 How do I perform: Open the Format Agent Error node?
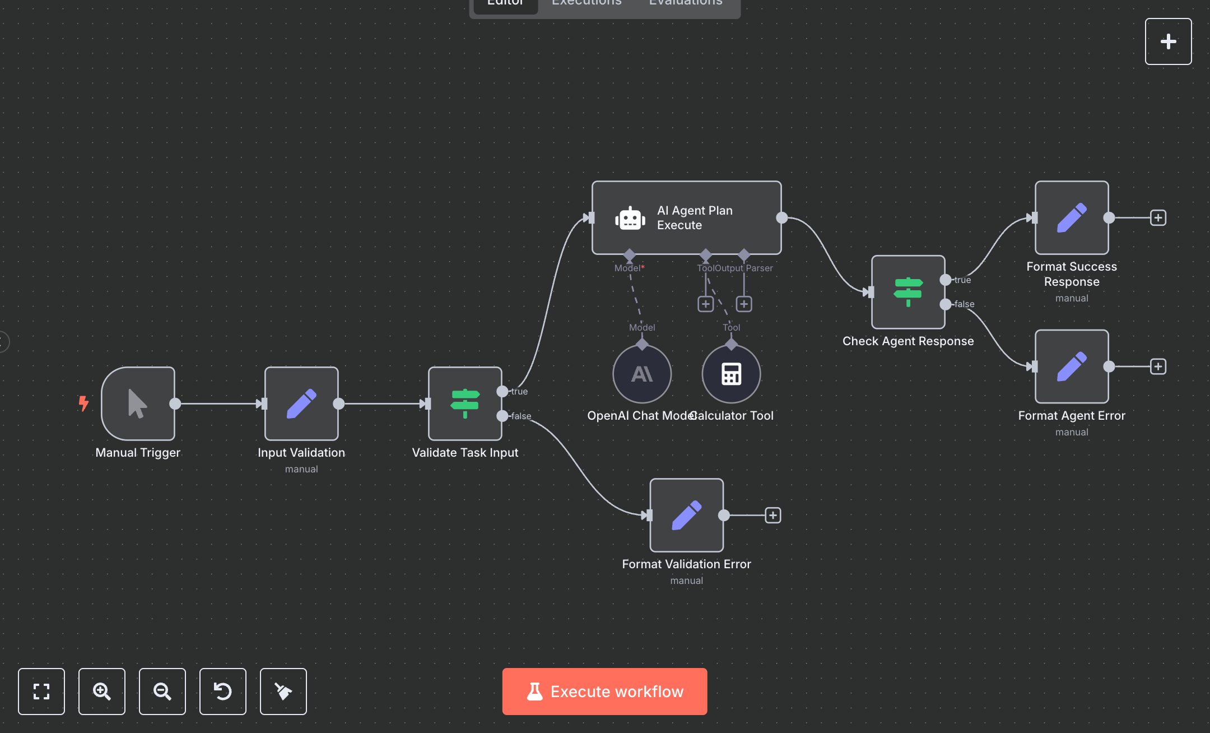tap(1071, 367)
